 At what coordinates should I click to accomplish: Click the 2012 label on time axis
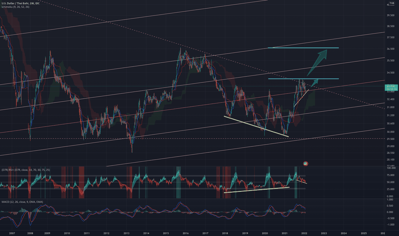106,233
